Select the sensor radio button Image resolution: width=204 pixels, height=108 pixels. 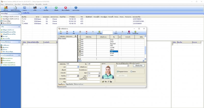(131, 72)
